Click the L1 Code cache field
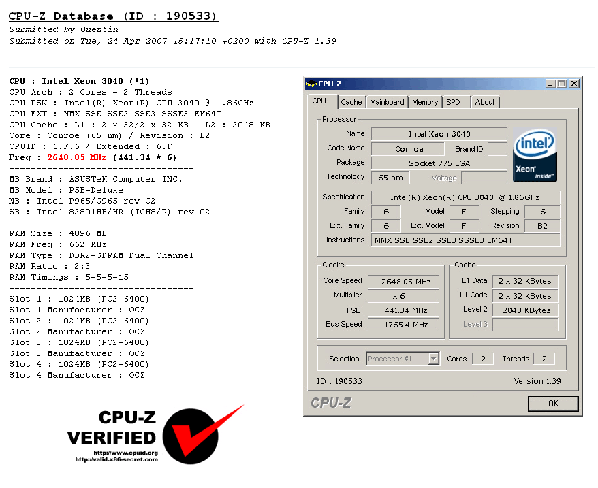Screen dimensions: 598x488 pos(526,296)
